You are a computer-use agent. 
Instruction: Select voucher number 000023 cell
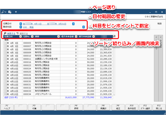point(28,65)
